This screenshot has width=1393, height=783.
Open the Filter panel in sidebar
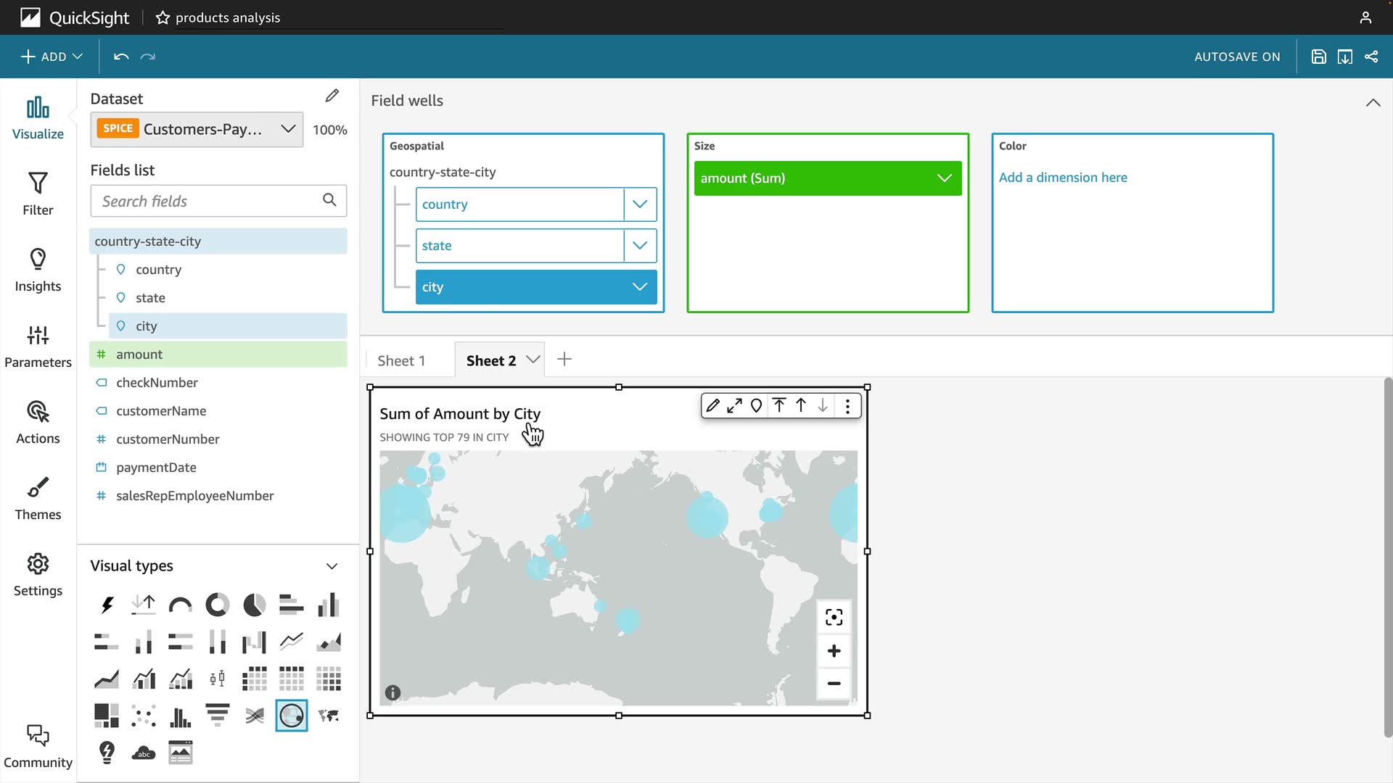(x=38, y=194)
